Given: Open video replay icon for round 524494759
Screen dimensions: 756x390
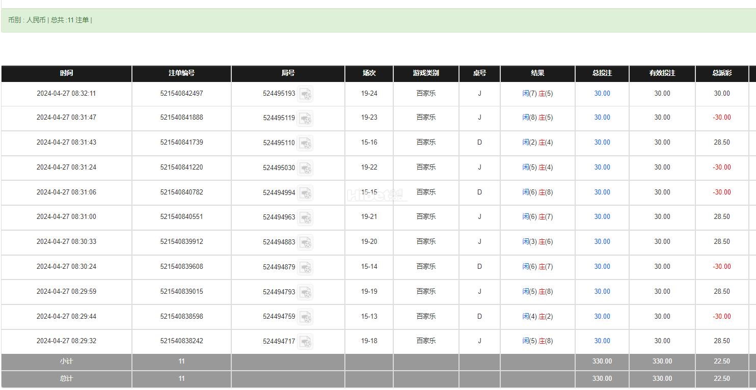Looking at the screenshot, I should click(x=305, y=317).
